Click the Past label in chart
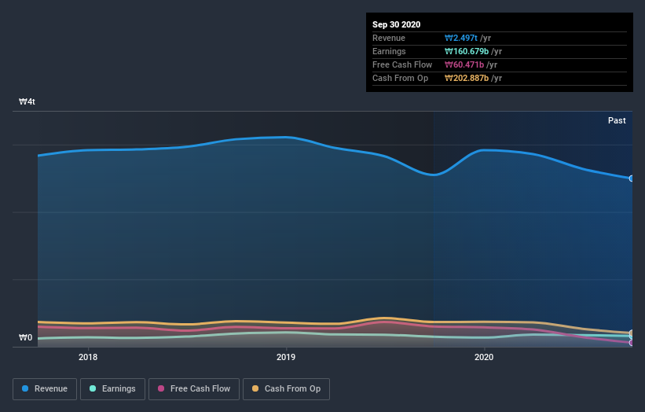Viewport: 645px width, 412px height. point(617,120)
